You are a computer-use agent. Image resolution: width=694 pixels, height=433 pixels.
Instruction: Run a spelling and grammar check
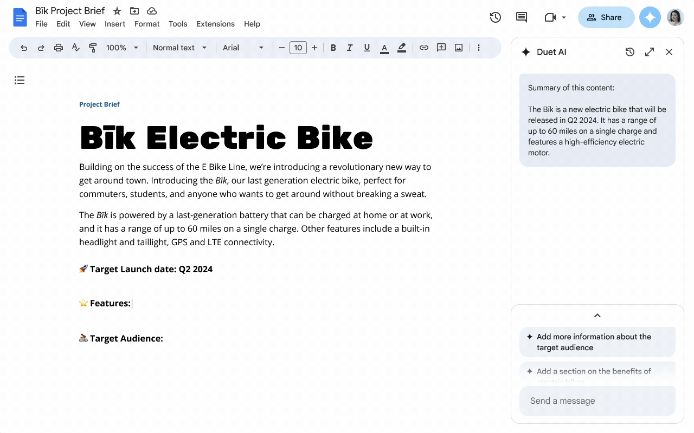pos(75,48)
